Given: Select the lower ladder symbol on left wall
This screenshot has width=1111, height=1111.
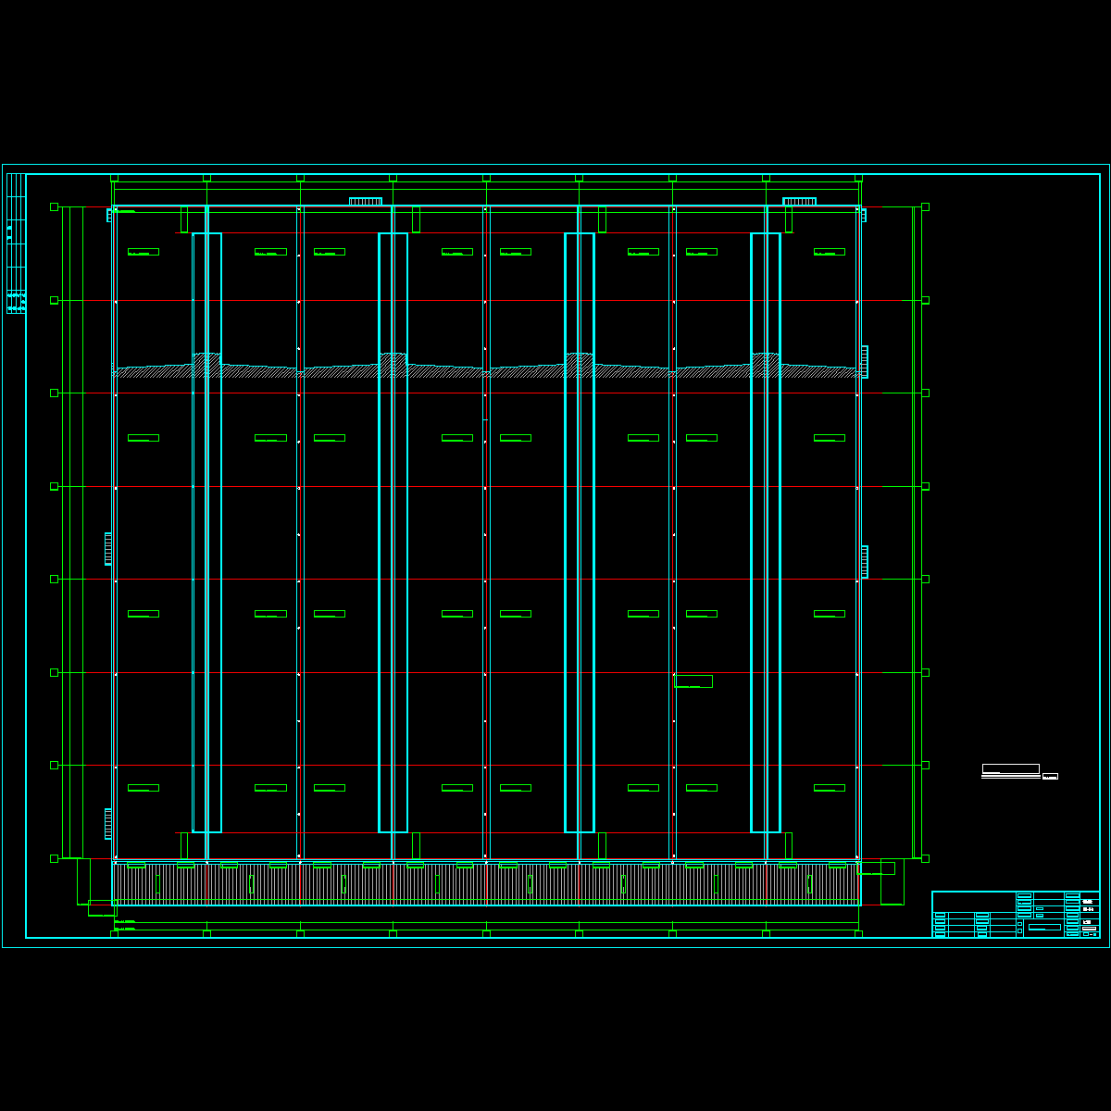Looking at the screenshot, I should tap(108, 824).
